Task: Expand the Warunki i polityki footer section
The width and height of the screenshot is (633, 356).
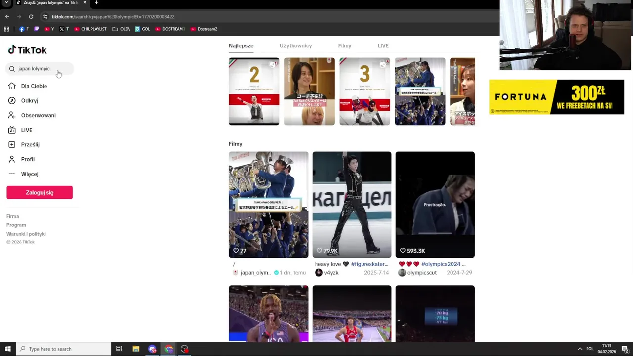Action: pyautogui.click(x=26, y=234)
